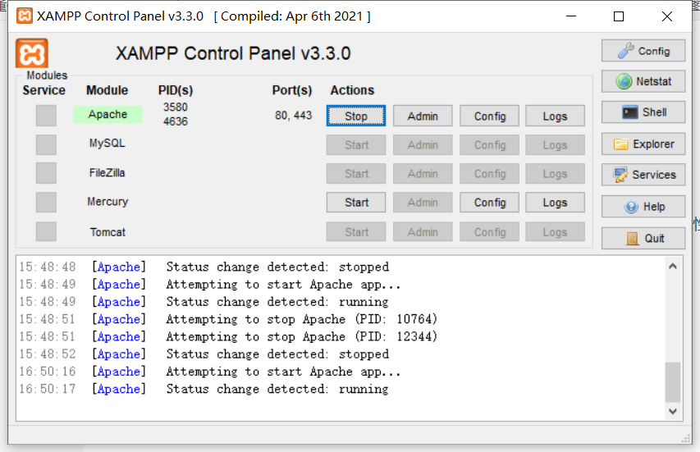Click FileZilla Admin button
The width and height of the screenshot is (700, 452).
[423, 174]
